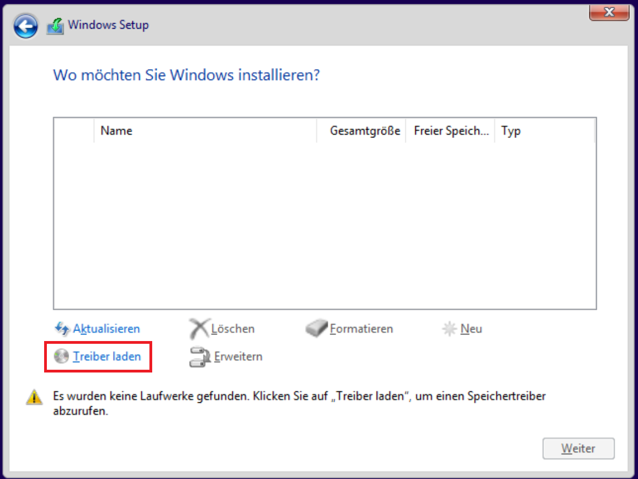Viewport: 638px width, 479px height.
Task: Click the Weiter button
Action: (578, 449)
